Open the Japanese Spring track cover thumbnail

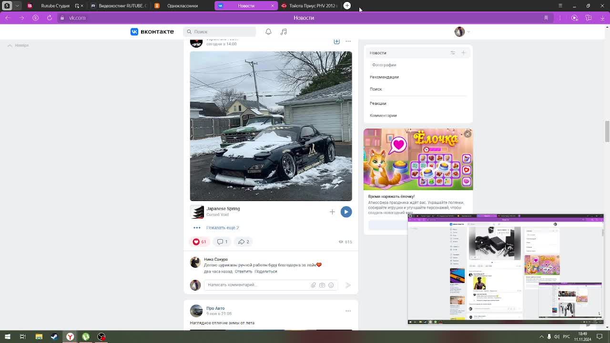coord(197,212)
